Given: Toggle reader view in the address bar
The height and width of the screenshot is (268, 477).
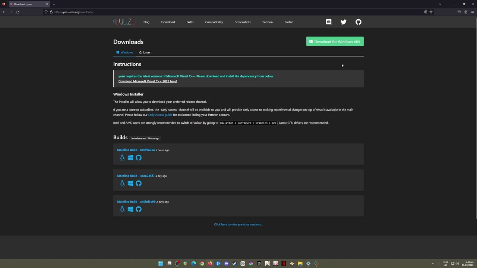Looking at the screenshot, I should coord(426,12).
